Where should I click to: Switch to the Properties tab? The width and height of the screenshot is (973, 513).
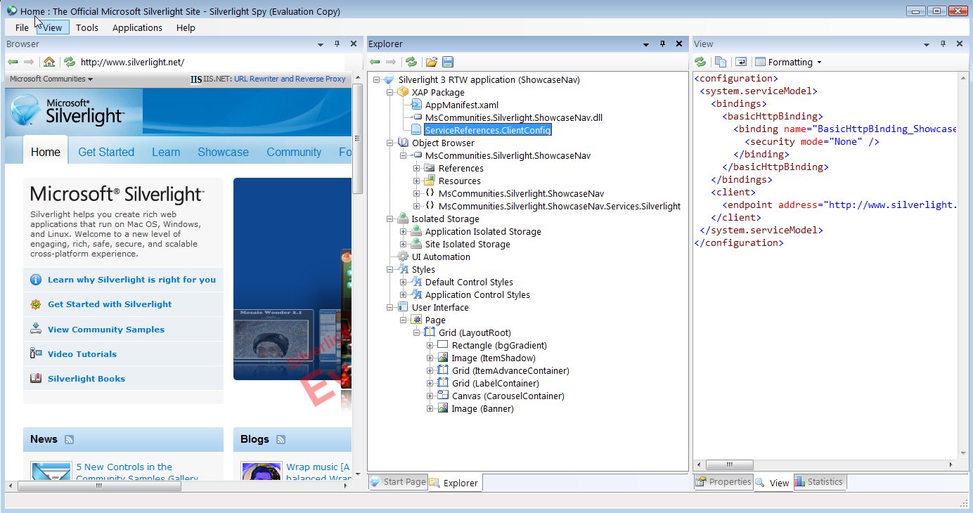723,482
